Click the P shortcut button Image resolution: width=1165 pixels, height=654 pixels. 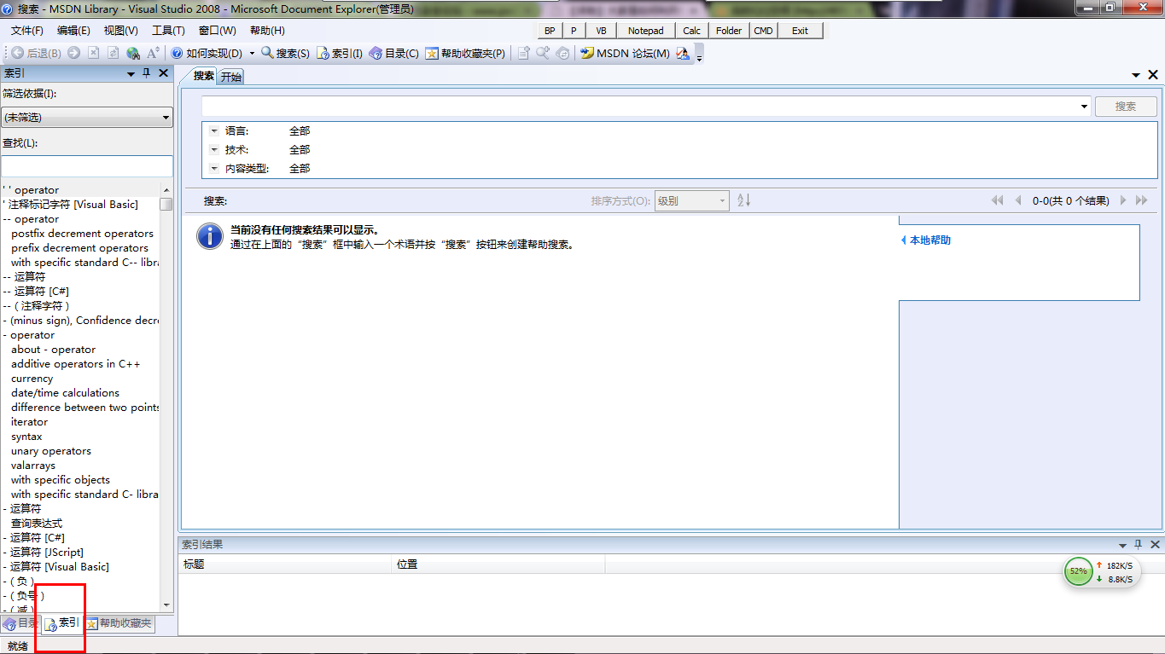click(x=574, y=31)
